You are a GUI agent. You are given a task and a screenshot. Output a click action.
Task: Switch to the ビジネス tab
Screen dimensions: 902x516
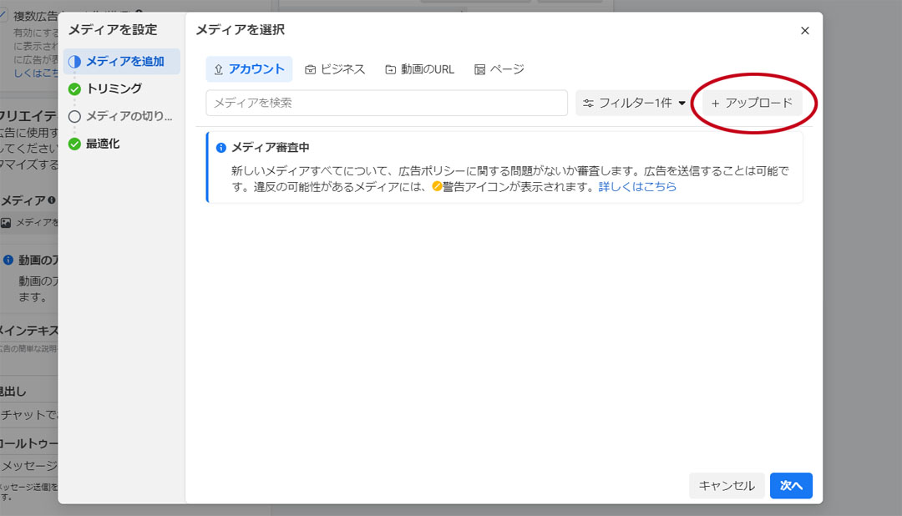[335, 69]
